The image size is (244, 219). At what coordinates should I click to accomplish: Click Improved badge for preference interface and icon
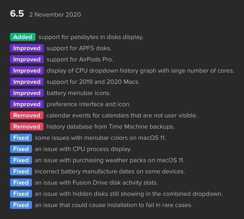point(27,104)
